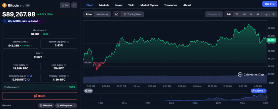Click the Profile score info icon
Viewport: 278px width, 109px height.
click(18, 87)
